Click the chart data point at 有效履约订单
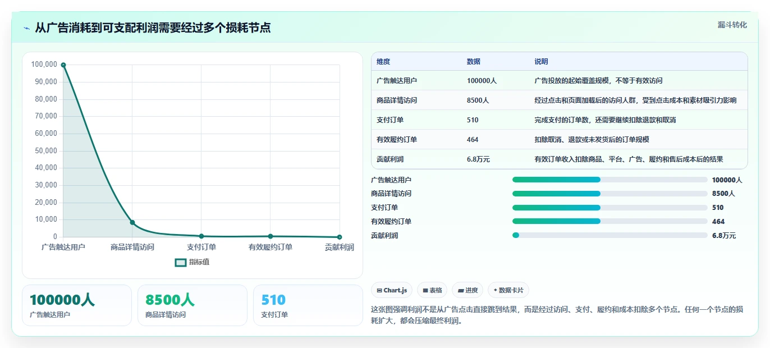770x348 pixels. (x=271, y=236)
